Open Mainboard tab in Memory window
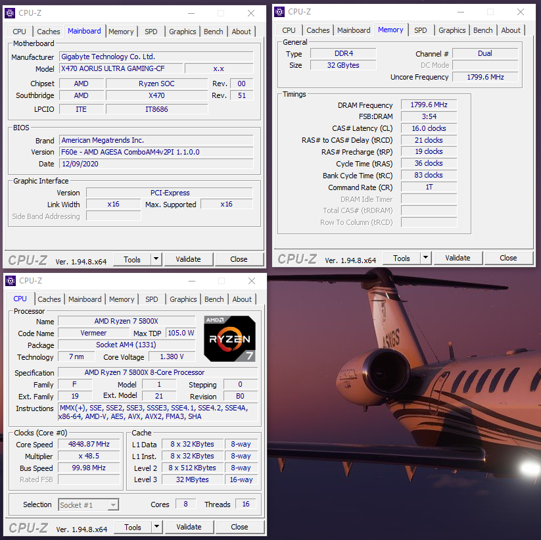The height and width of the screenshot is (540, 541). pyautogui.click(x=354, y=30)
